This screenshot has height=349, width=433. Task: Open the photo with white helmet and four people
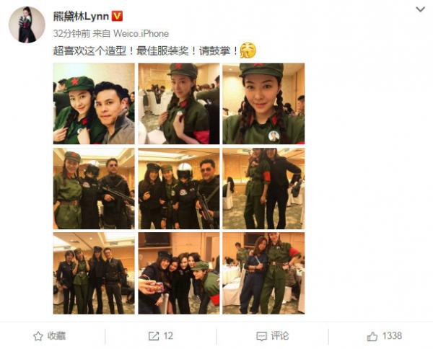tap(179, 188)
